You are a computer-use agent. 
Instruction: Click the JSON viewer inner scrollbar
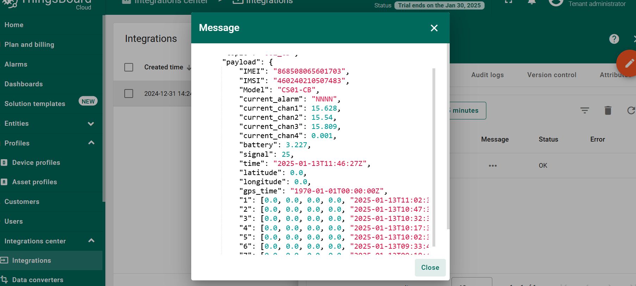(x=434, y=157)
